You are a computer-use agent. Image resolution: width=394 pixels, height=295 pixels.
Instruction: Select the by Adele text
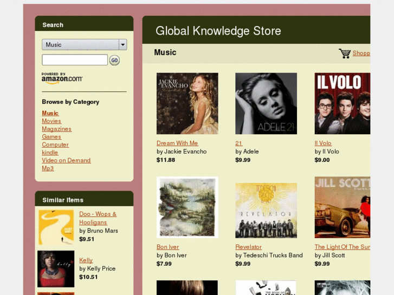(x=247, y=152)
